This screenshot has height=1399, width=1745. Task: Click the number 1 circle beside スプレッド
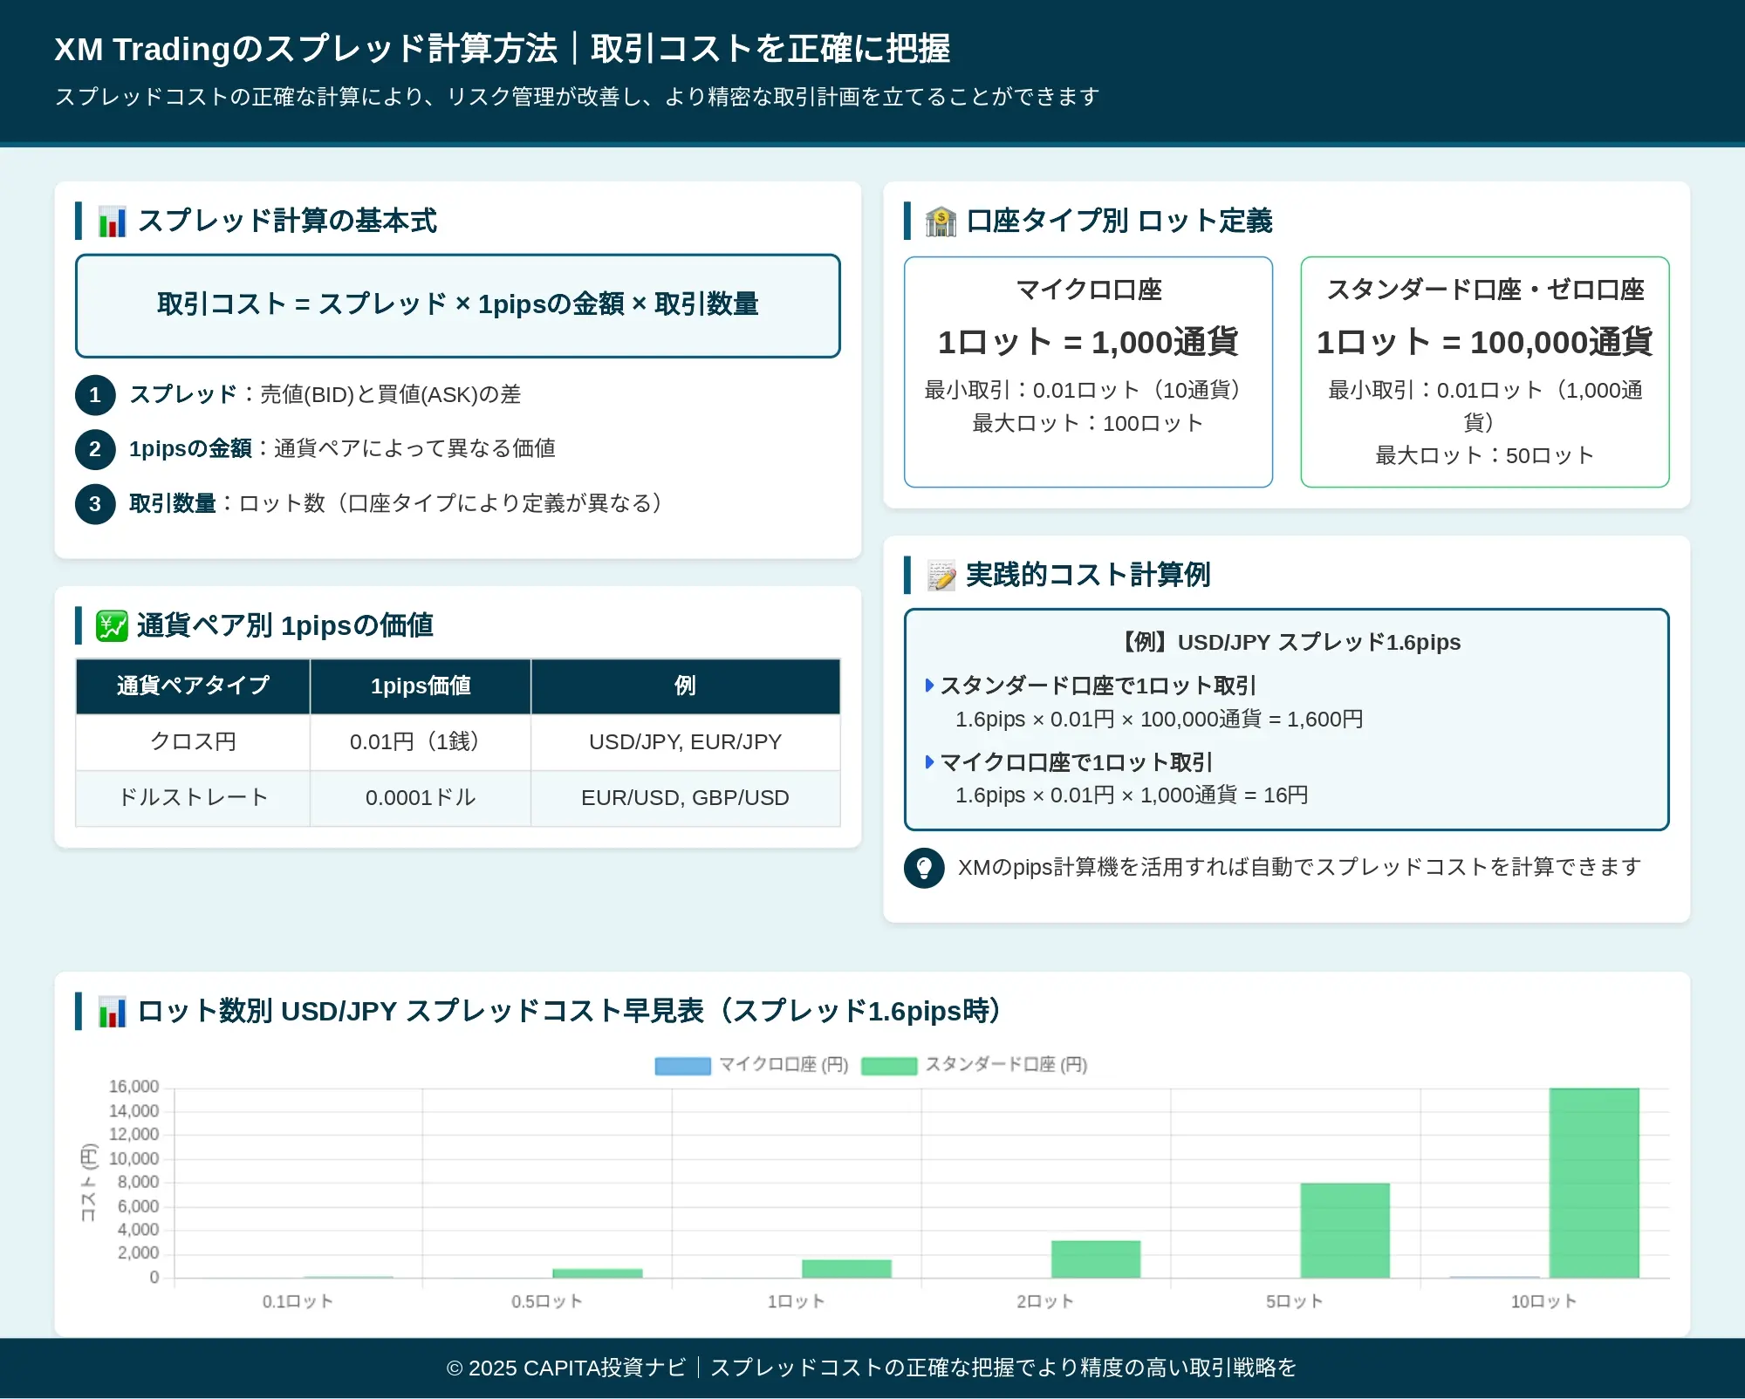click(x=95, y=395)
